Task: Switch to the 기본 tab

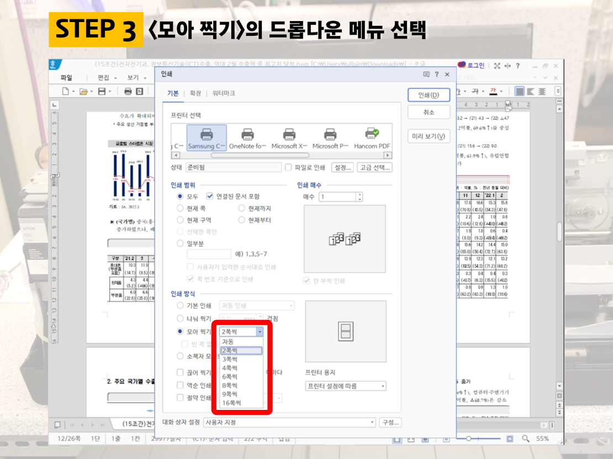Action: pos(173,93)
